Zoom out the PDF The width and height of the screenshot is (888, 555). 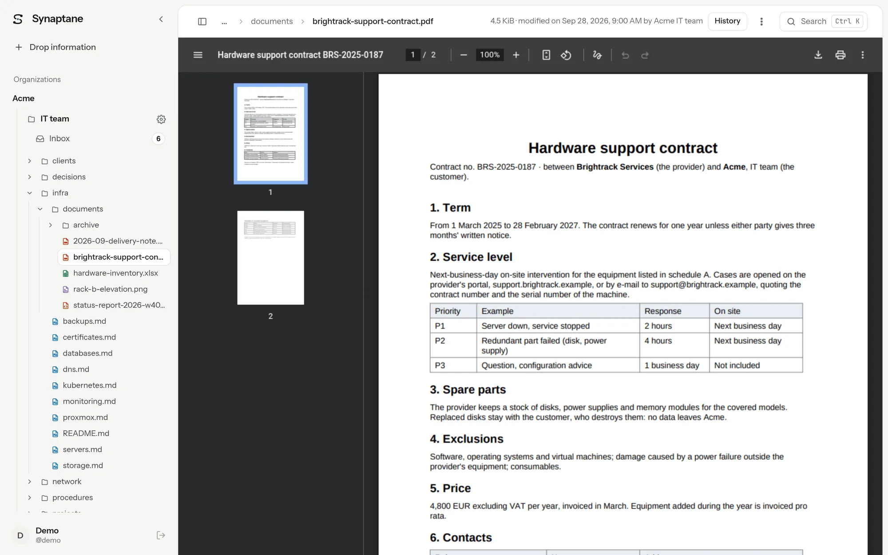click(x=464, y=55)
